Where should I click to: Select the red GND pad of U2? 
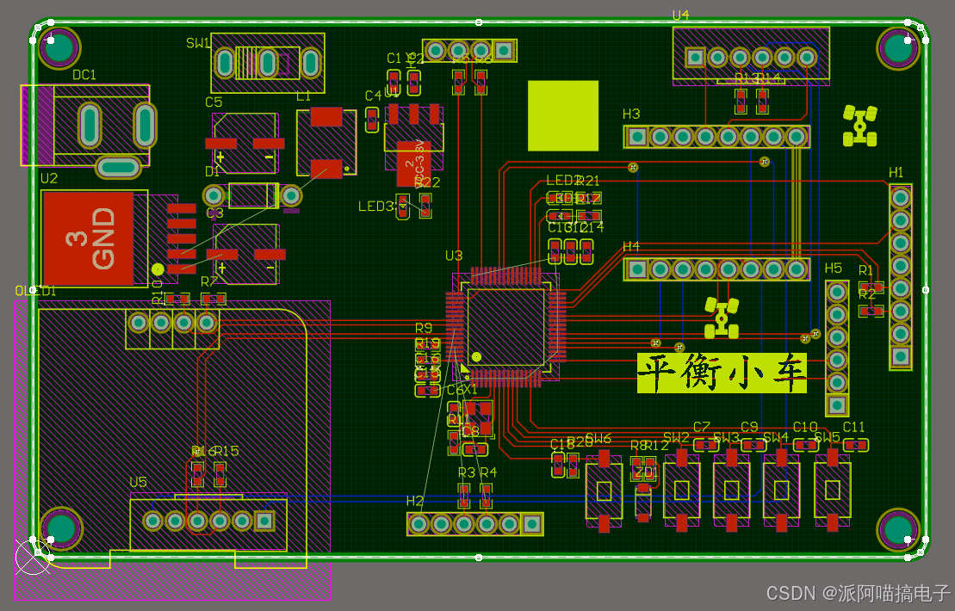pos(89,238)
